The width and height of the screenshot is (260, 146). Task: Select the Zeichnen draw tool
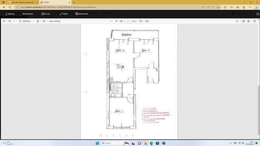click(x=25, y=21)
